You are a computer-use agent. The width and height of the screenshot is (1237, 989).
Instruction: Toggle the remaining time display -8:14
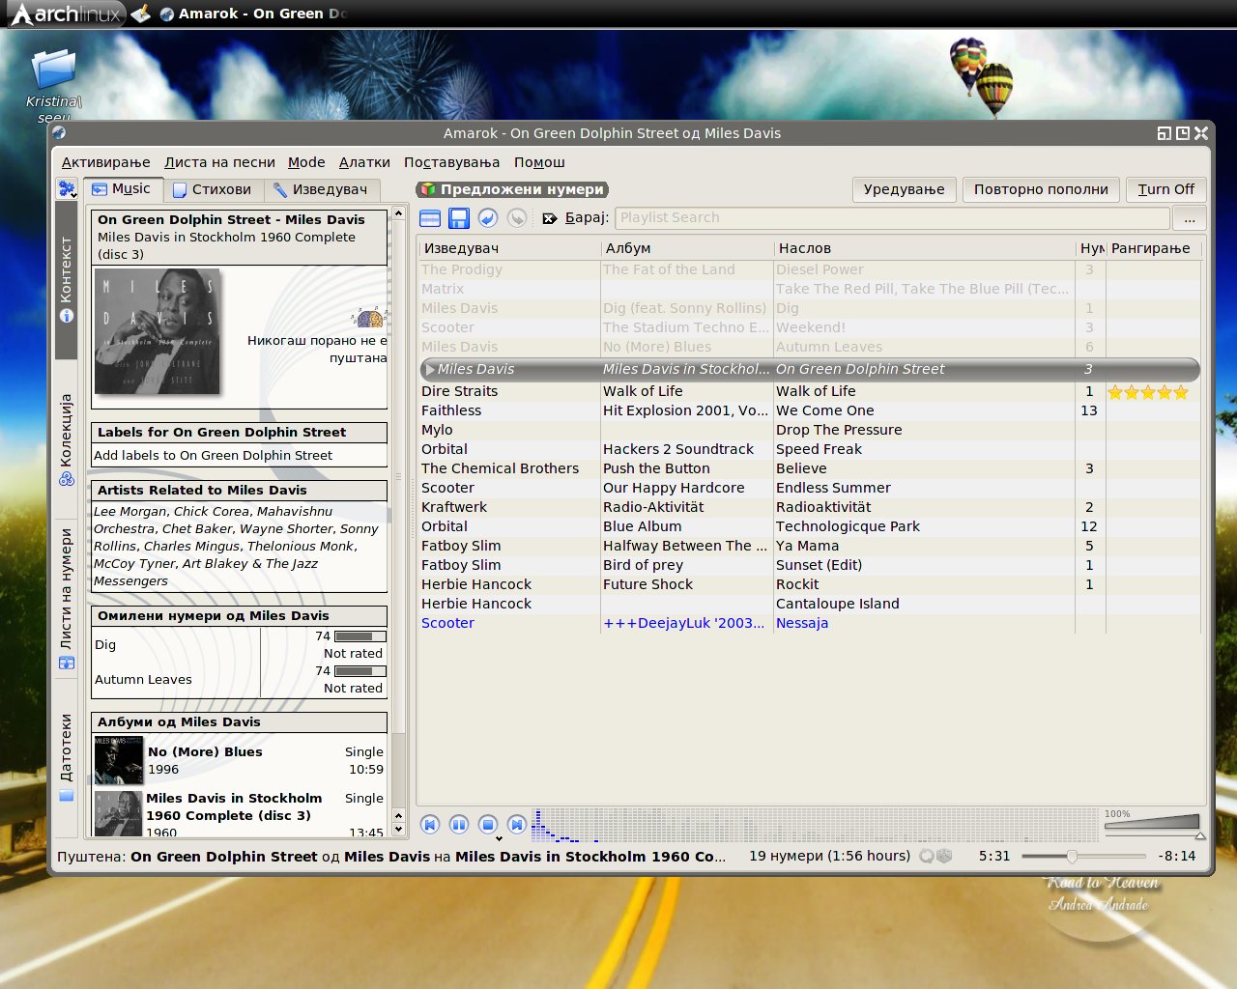pyautogui.click(x=1176, y=856)
